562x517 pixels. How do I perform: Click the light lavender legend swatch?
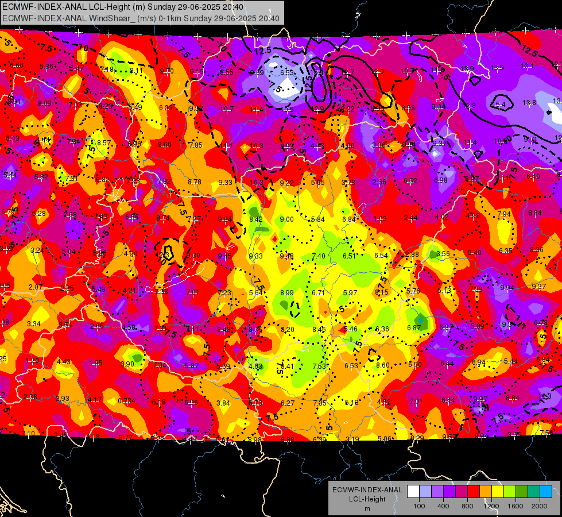pos(425,492)
